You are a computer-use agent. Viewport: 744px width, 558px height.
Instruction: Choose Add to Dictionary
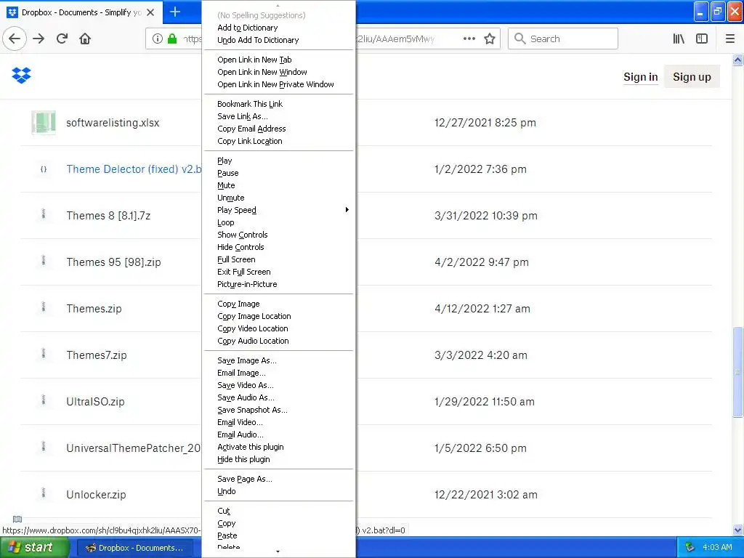pyautogui.click(x=247, y=28)
